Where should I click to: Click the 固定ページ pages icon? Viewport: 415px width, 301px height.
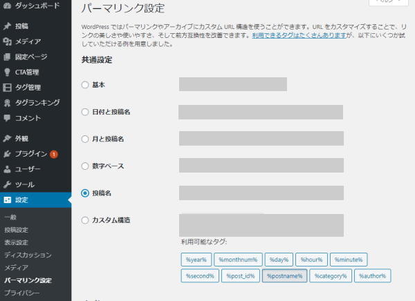(x=8, y=57)
